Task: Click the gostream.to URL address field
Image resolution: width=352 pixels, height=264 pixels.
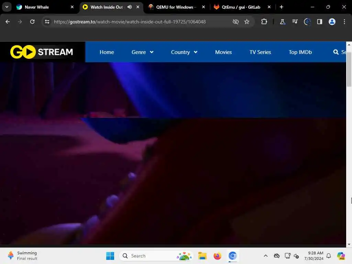Action: coord(130,22)
